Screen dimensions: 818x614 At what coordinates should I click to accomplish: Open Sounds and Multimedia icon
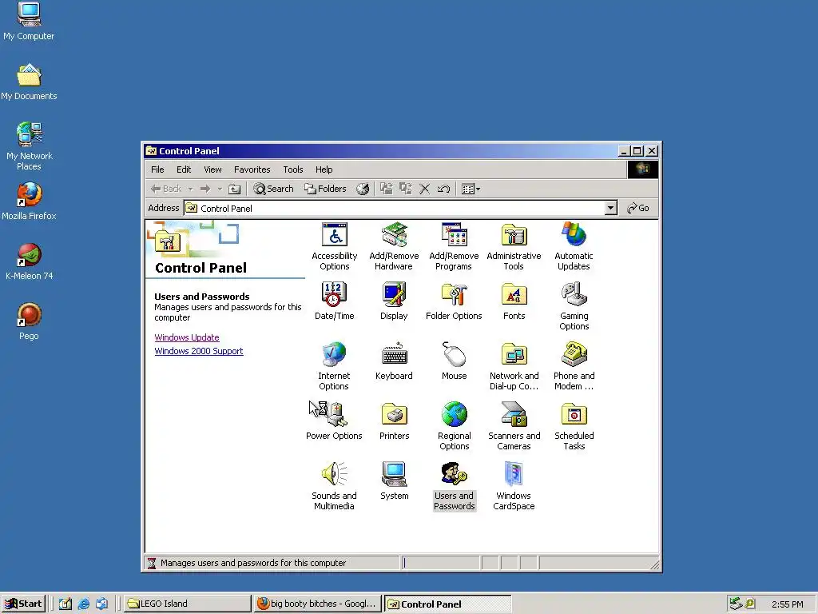[334, 487]
